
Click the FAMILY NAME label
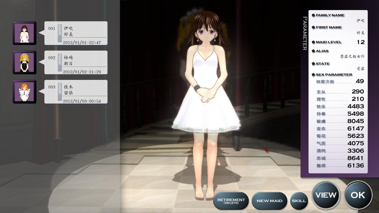pos(330,15)
